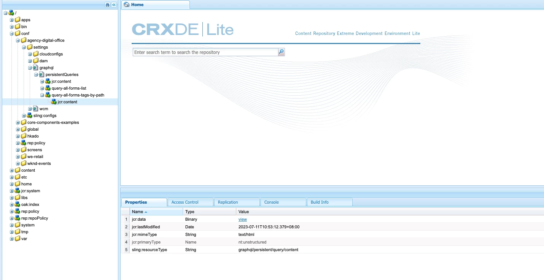The height and width of the screenshot is (280, 544).
Task: Open the Replication tab
Action: tap(237, 202)
